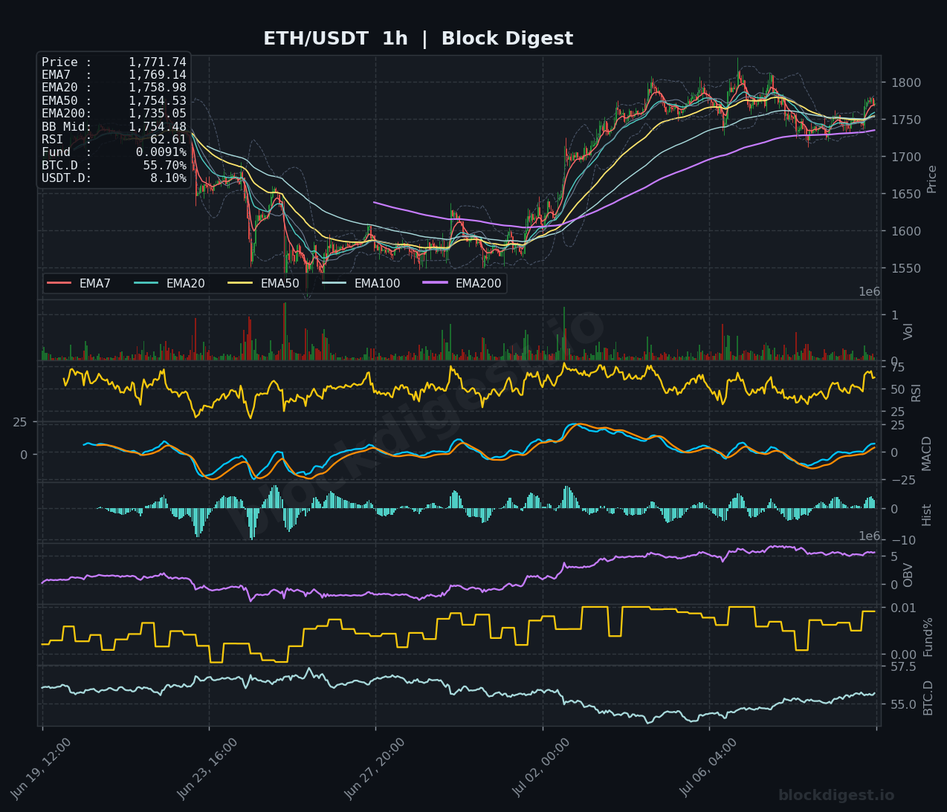This screenshot has width=947, height=812.
Task: Click the BTC.D value 55.70%
Action: [x=165, y=166]
